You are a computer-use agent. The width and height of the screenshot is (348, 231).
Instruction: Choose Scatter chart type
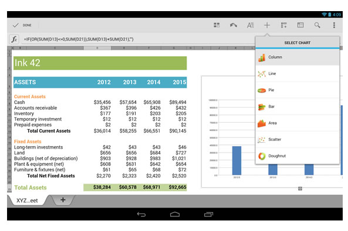click(x=298, y=139)
